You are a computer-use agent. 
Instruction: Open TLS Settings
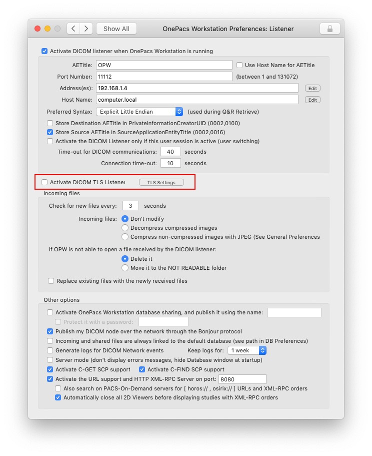(161, 182)
